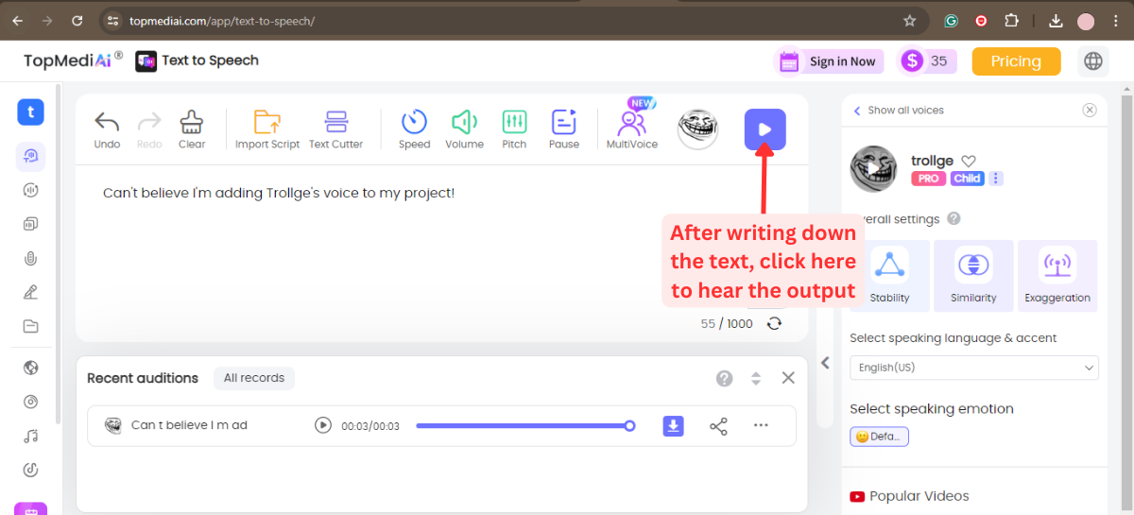Download the recent audition audio
The height and width of the screenshot is (515, 1134).
pyautogui.click(x=673, y=426)
